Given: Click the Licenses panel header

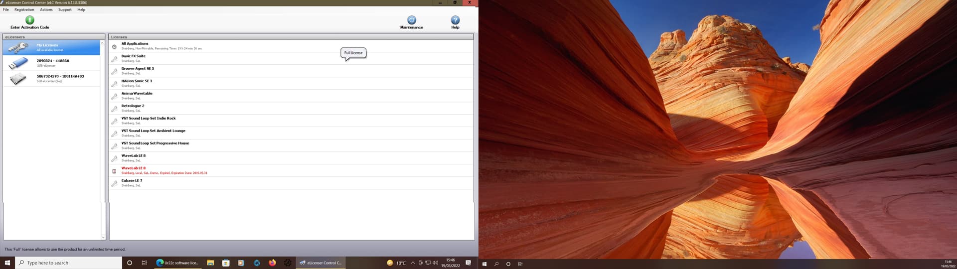Looking at the screenshot, I should pos(291,37).
